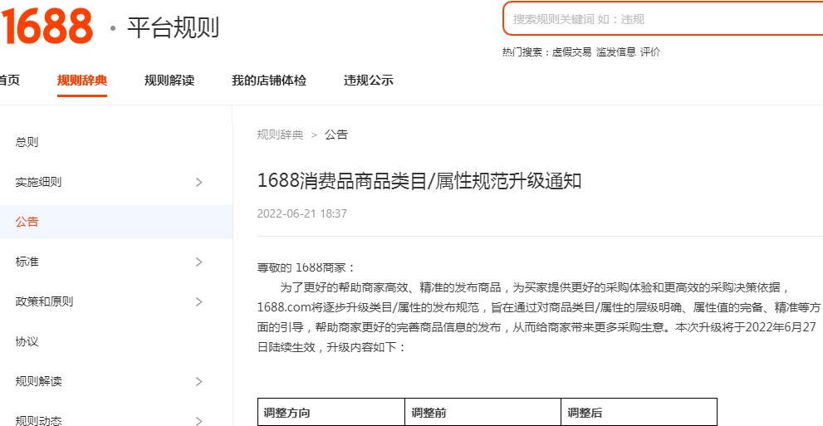Viewport: 823px width, 426px height.
Task: Focus the rule keyword search box
Action: (x=663, y=19)
